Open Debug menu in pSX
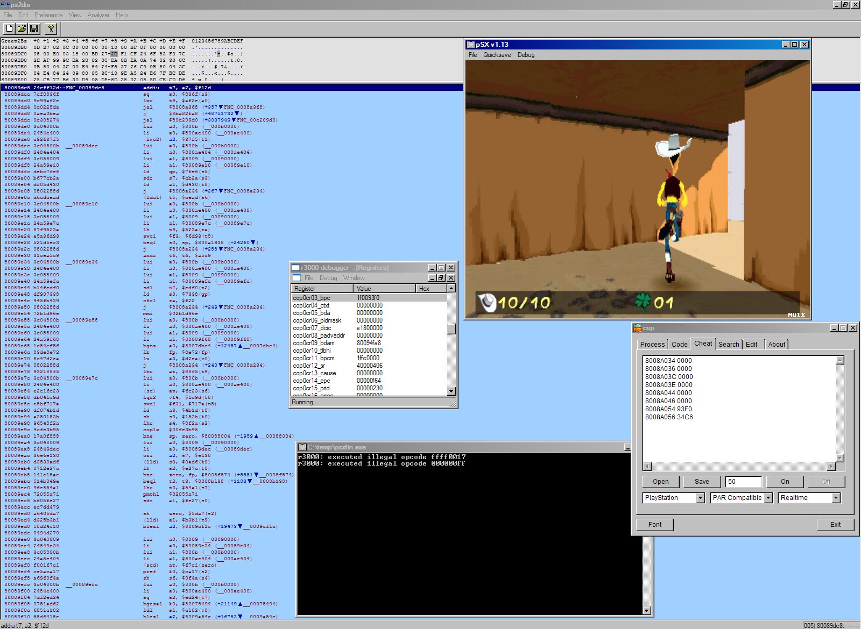Screen dimensions: 861x629 click(526, 55)
